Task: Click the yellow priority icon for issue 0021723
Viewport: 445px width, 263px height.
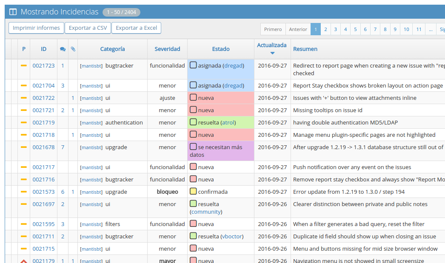Action: [x=24, y=65]
